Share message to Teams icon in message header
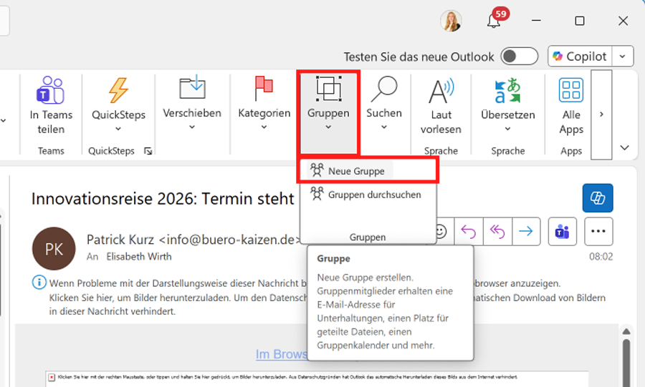The height and width of the screenshot is (387, 645). tap(563, 232)
